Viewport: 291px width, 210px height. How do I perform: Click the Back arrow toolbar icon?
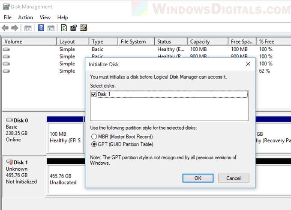coord(5,28)
